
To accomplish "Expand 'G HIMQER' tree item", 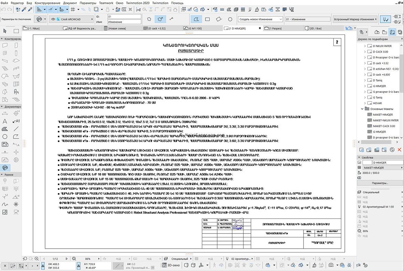I will click(365, 86).
